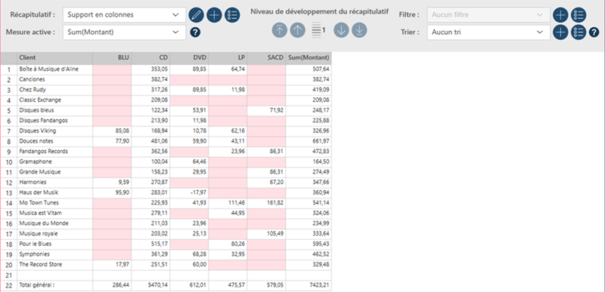Click the help icon next to Trier

click(x=594, y=32)
